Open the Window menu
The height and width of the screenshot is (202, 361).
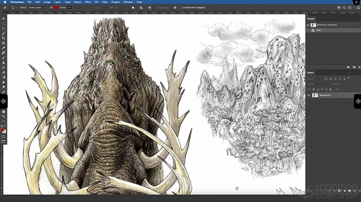tap(128, 2)
